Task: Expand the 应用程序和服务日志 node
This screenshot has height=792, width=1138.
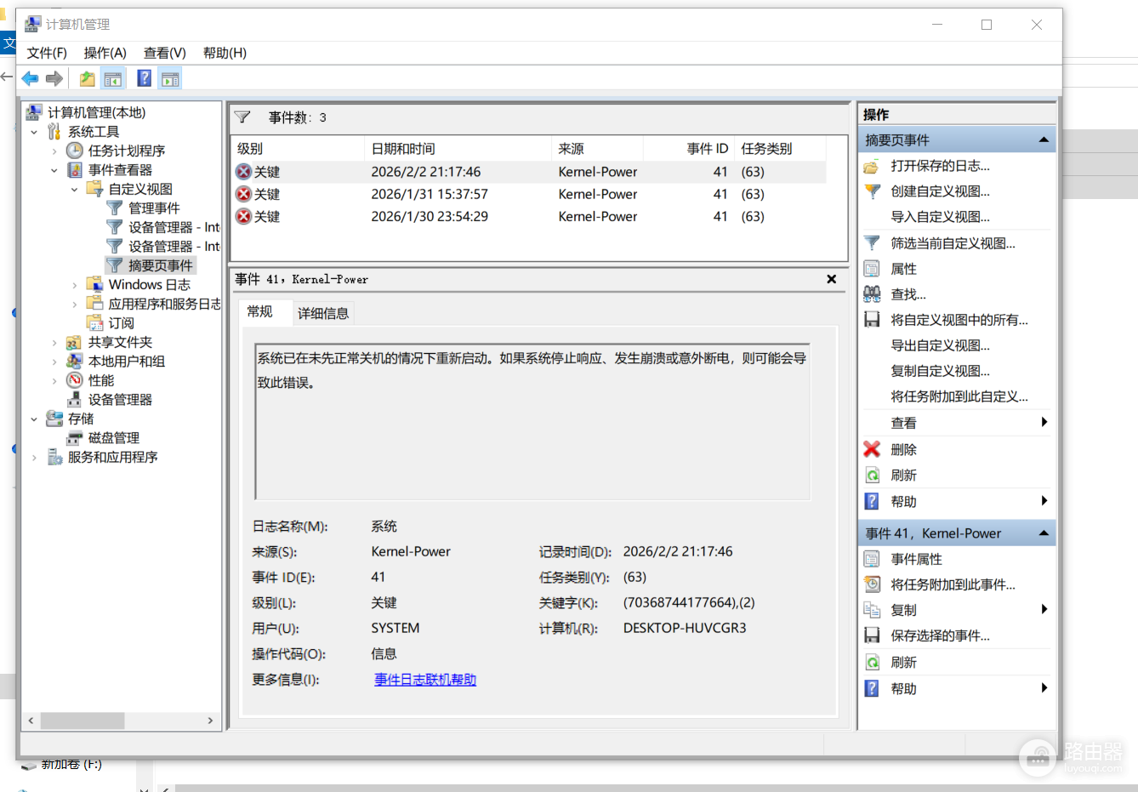Action: pos(75,304)
